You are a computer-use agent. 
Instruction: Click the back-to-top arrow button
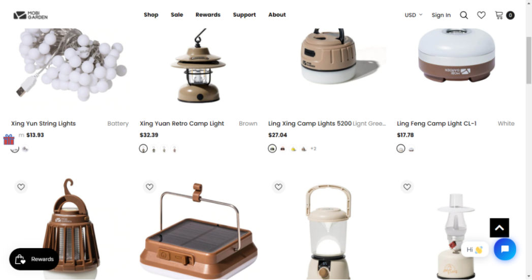(499, 228)
